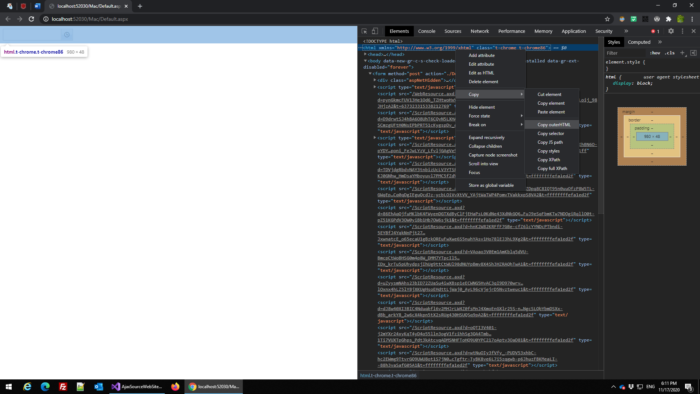This screenshot has height=394, width=700.
Task: Expand the head element node
Action: [365, 54]
